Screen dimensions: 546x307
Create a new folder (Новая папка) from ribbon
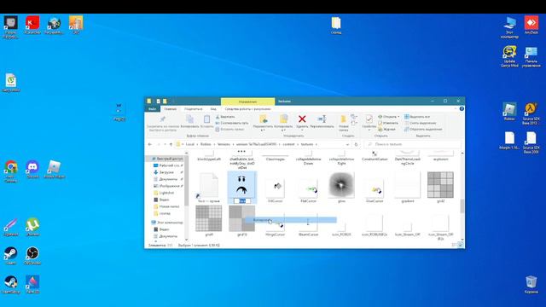tap(343, 123)
